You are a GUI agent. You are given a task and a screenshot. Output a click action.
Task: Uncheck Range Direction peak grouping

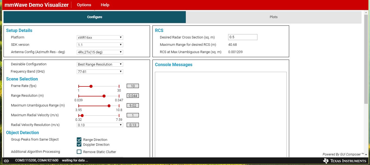79,140
